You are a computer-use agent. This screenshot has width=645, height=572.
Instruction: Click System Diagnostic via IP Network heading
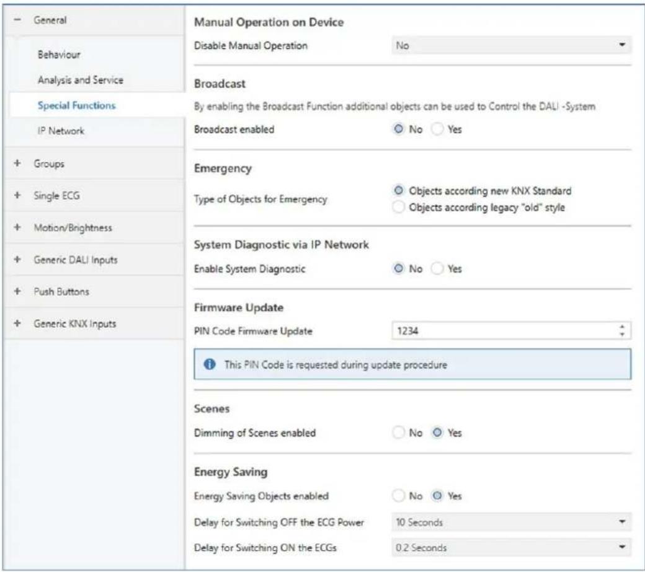pos(282,245)
